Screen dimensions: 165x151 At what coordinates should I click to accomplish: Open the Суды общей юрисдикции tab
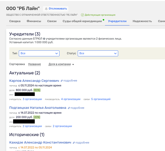tap(82, 21)
